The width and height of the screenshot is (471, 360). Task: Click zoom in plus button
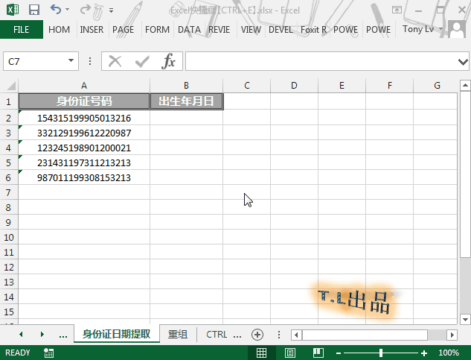point(424,353)
